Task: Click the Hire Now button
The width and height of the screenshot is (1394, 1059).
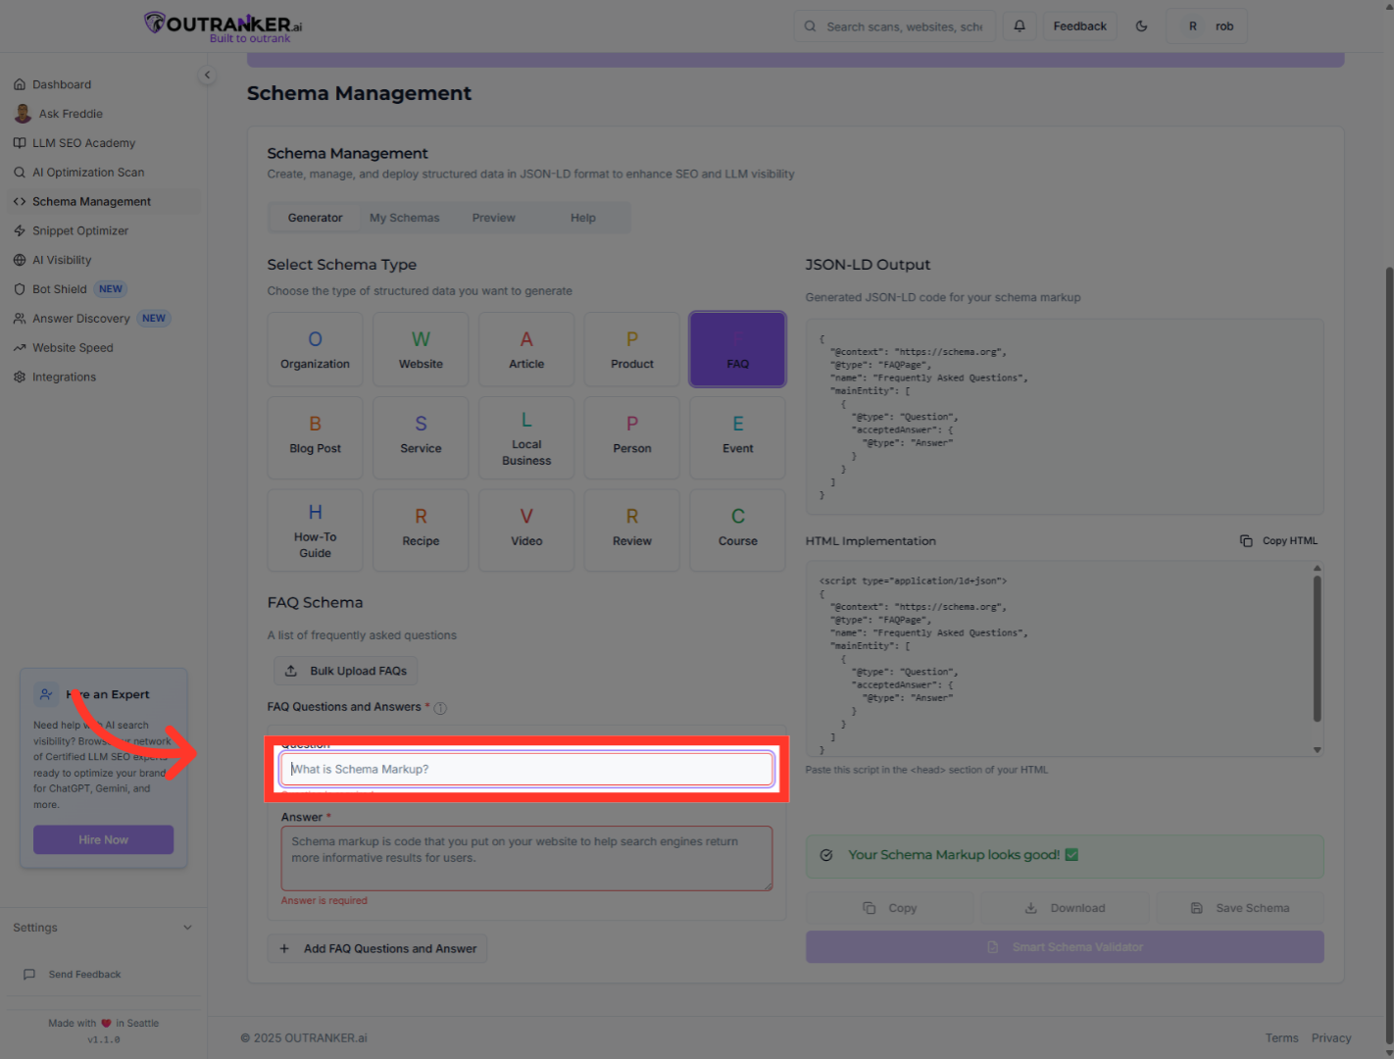Action: pyautogui.click(x=103, y=840)
